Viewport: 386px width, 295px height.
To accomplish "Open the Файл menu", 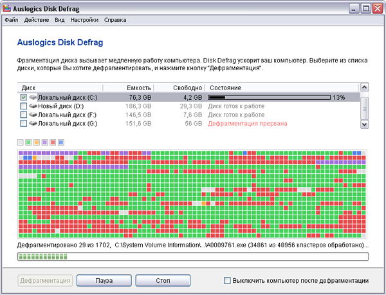I will click(x=12, y=20).
